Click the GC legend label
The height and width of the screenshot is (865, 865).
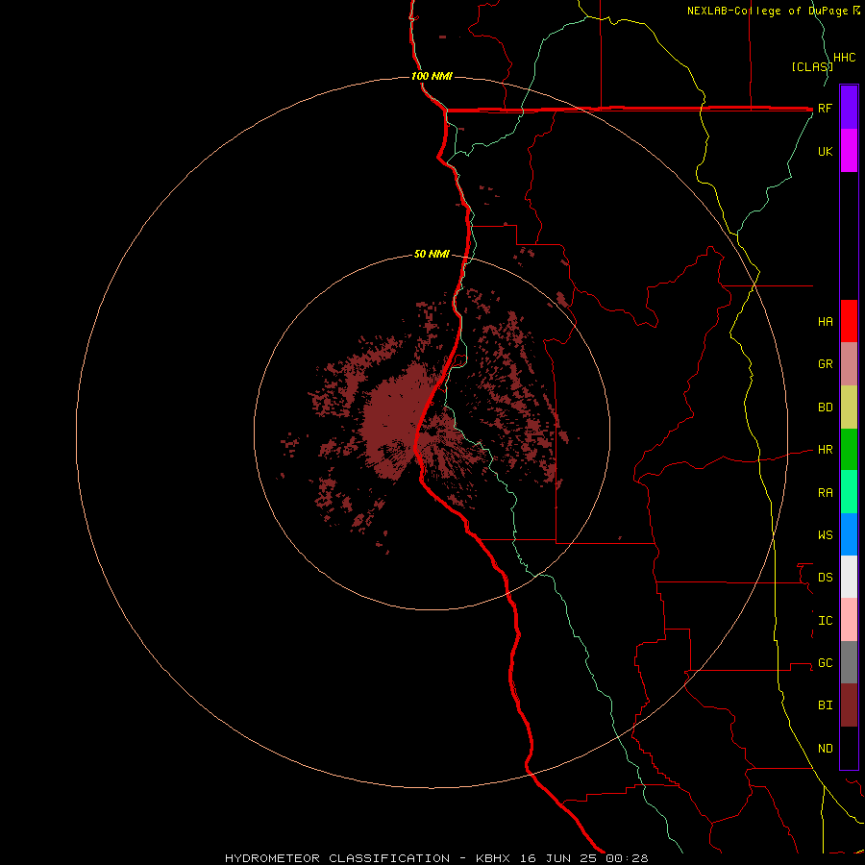(825, 663)
